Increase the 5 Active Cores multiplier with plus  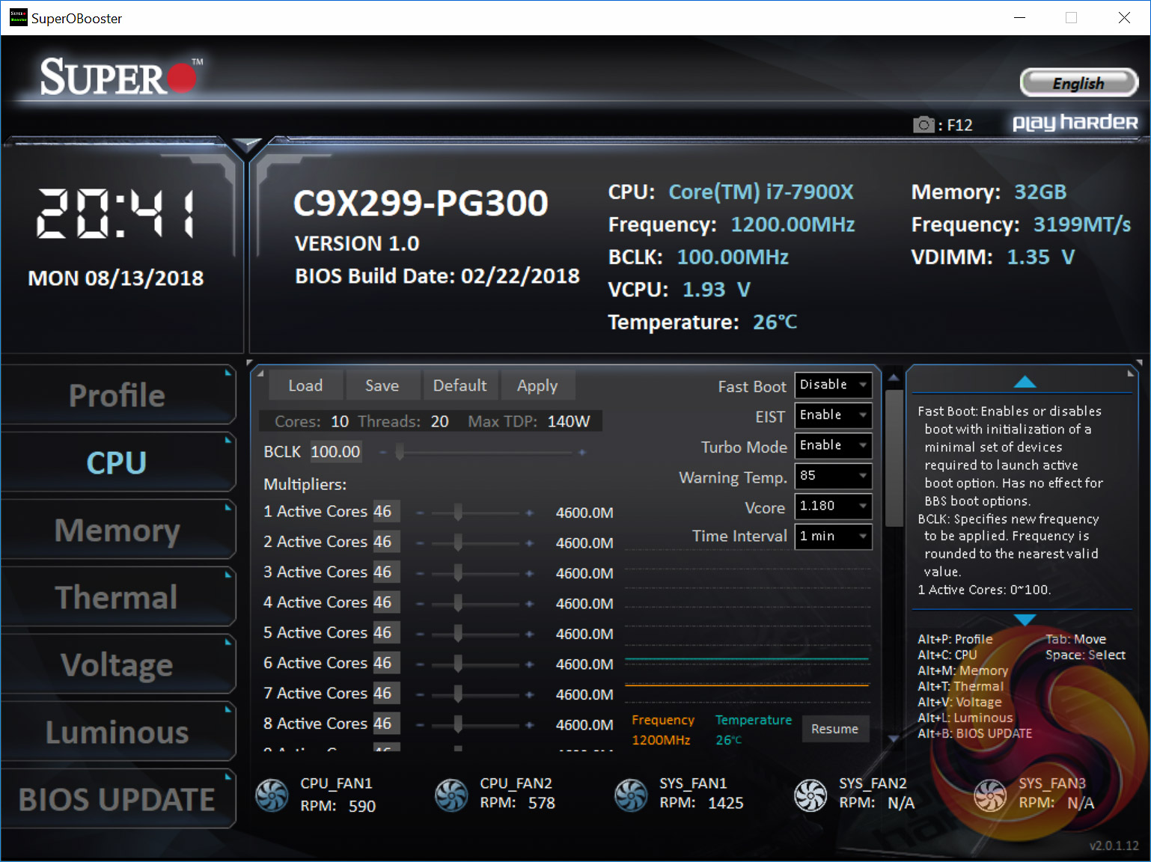(529, 634)
